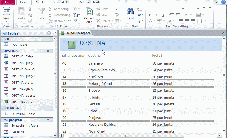
Task: Switch to the Create tab
Action: point(40,2)
